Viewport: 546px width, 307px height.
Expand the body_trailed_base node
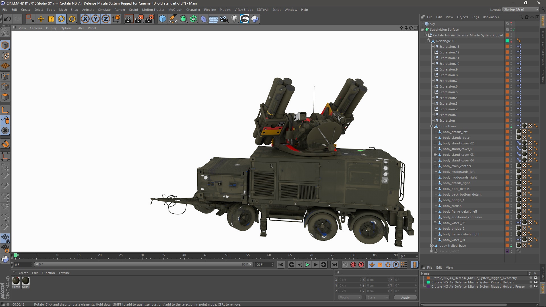[432, 246]
